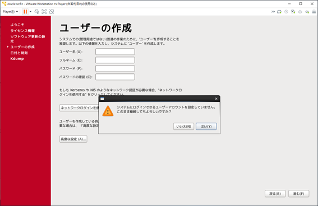Click the Kerberos and NIS description text
This screenshot has width=318, height=206.
point(121,92)
